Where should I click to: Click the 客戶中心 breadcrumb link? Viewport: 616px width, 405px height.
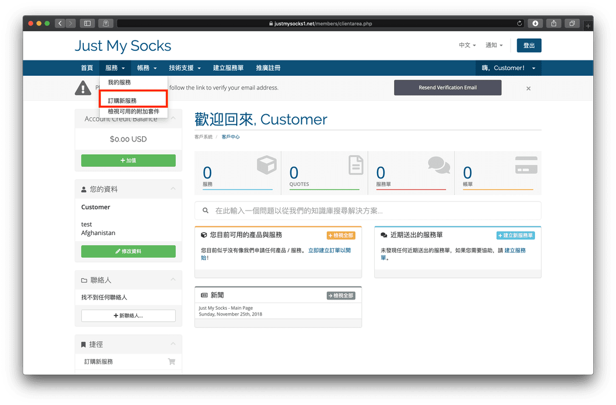[x=230, y=137]
